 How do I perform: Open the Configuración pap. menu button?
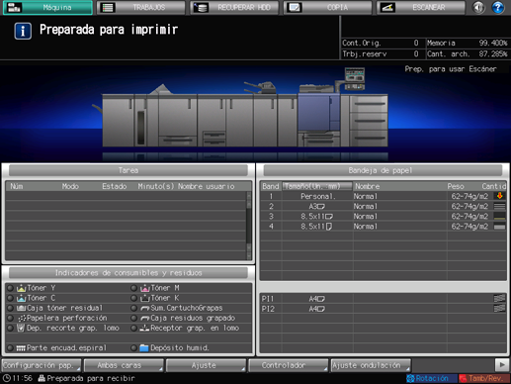(x=42, y=365)
